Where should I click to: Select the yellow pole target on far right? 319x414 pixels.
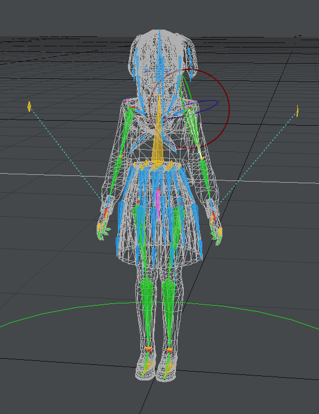pos(297,111)
